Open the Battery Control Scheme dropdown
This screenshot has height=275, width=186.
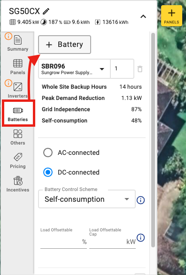point(87,199)
